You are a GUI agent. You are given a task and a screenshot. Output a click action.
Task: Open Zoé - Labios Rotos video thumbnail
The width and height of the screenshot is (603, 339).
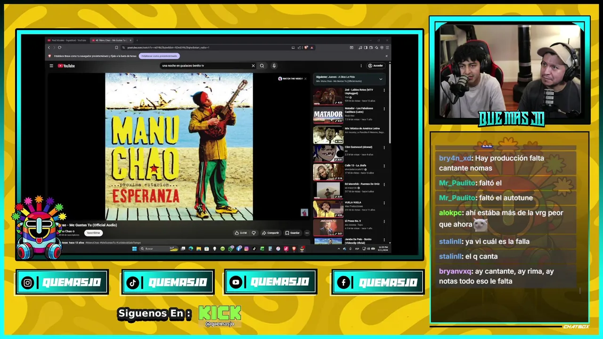pos(328,97)
